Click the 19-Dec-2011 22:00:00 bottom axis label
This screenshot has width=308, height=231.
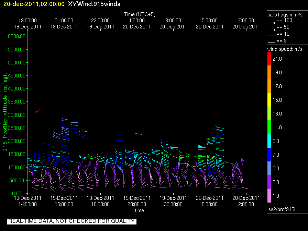173,201
